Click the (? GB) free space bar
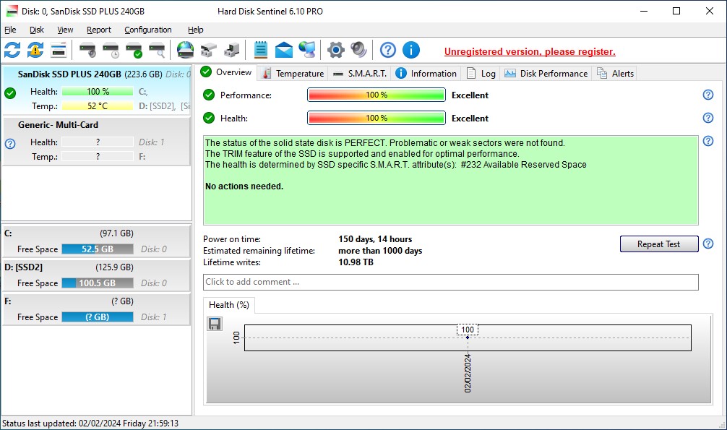The image size is (727, 430). [98, 317]
